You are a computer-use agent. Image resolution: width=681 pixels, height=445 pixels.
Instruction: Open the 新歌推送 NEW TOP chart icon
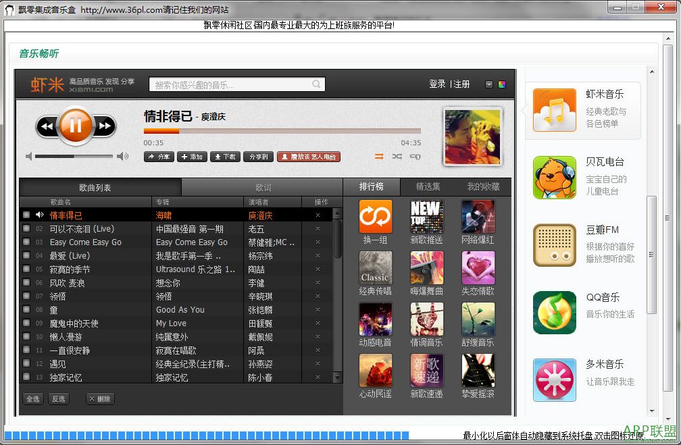(427, 217)
